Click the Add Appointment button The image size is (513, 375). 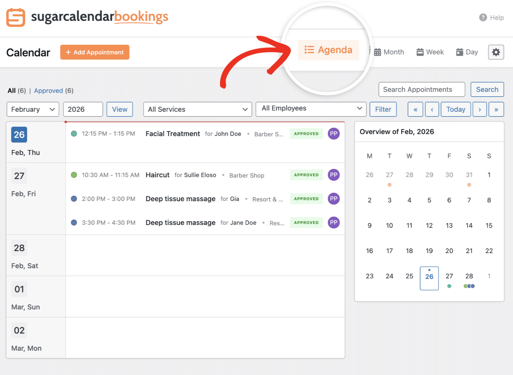pyautogui.click(x=95, y=52)
